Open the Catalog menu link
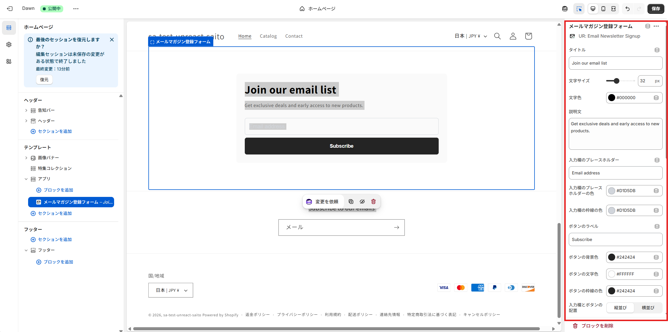This screenshot has height=332, width=668. [x=268, y=36]
